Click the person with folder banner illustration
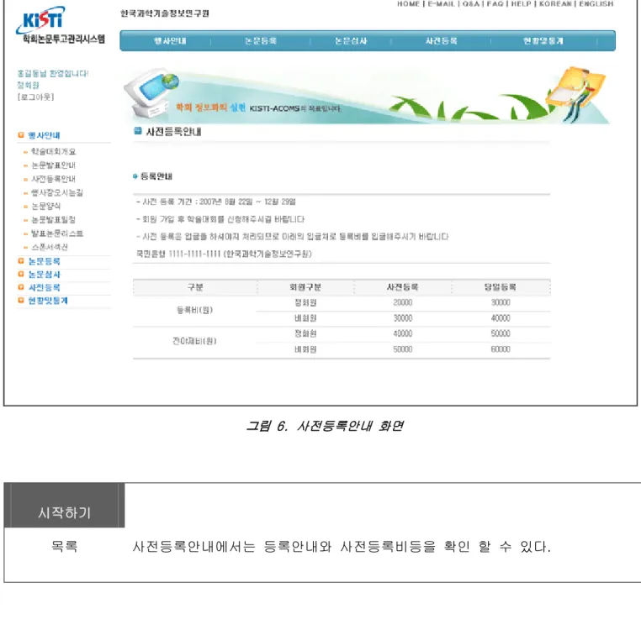641x619 pixels. click(575, 93)
